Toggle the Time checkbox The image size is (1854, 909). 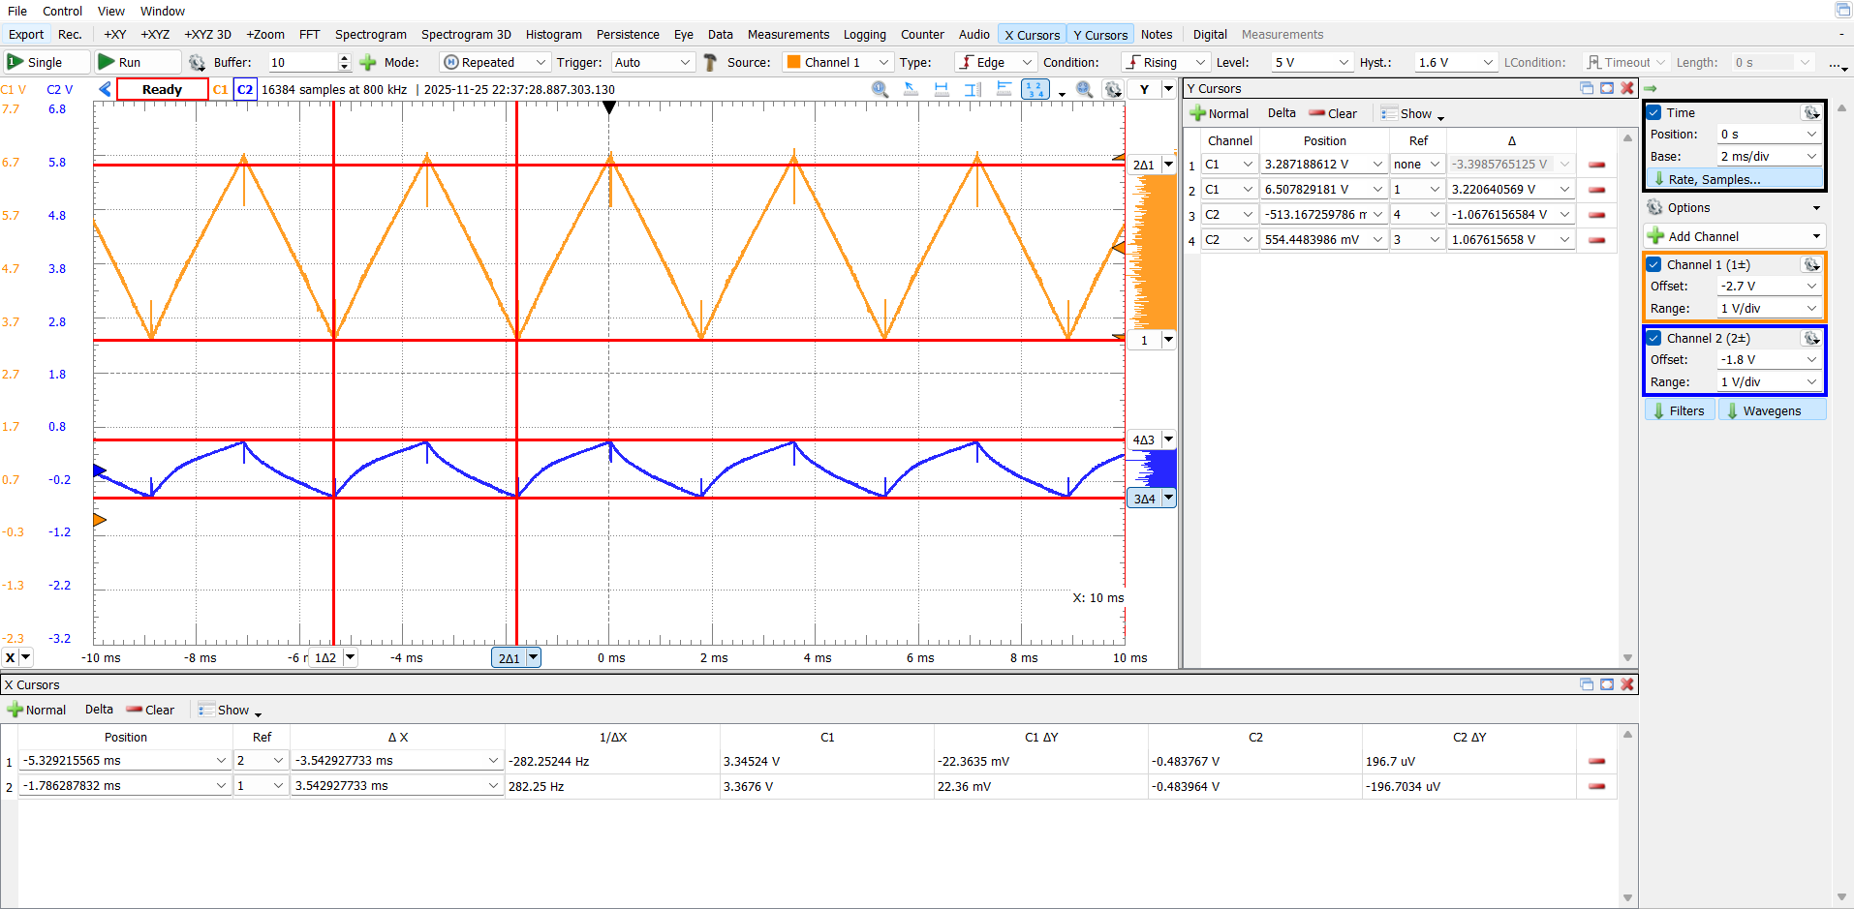[x=1654, y=112]
